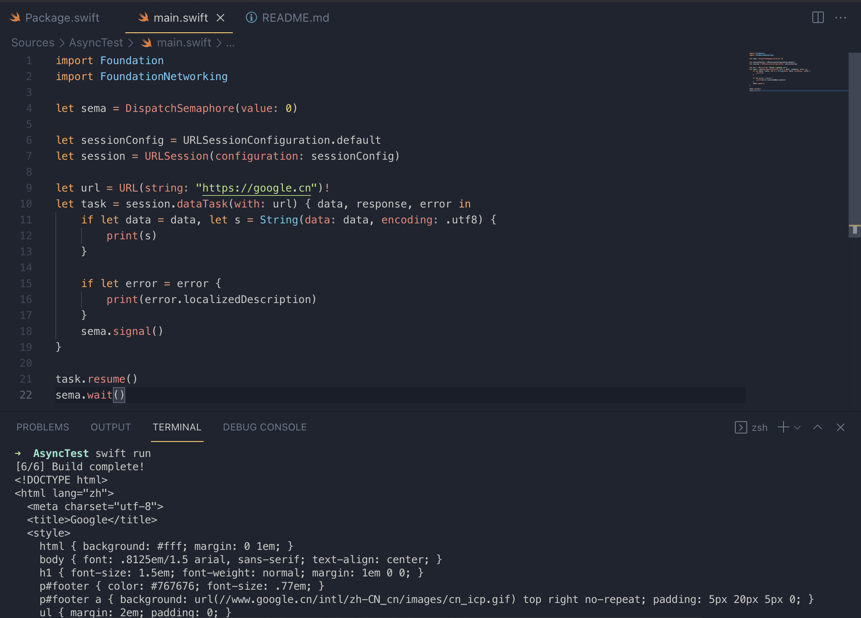This screenshot has height=618, width=861.
Task: Click the split editor right icon
Action: [818, 18]
